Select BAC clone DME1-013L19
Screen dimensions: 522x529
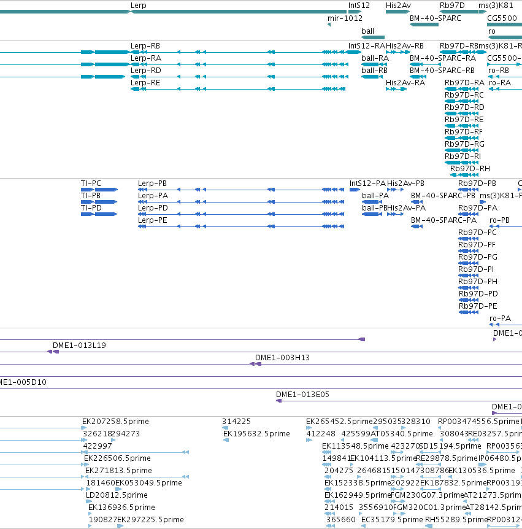point(79,346)
